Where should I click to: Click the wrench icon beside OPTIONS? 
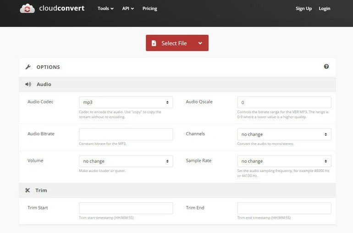tap(28, 67)
